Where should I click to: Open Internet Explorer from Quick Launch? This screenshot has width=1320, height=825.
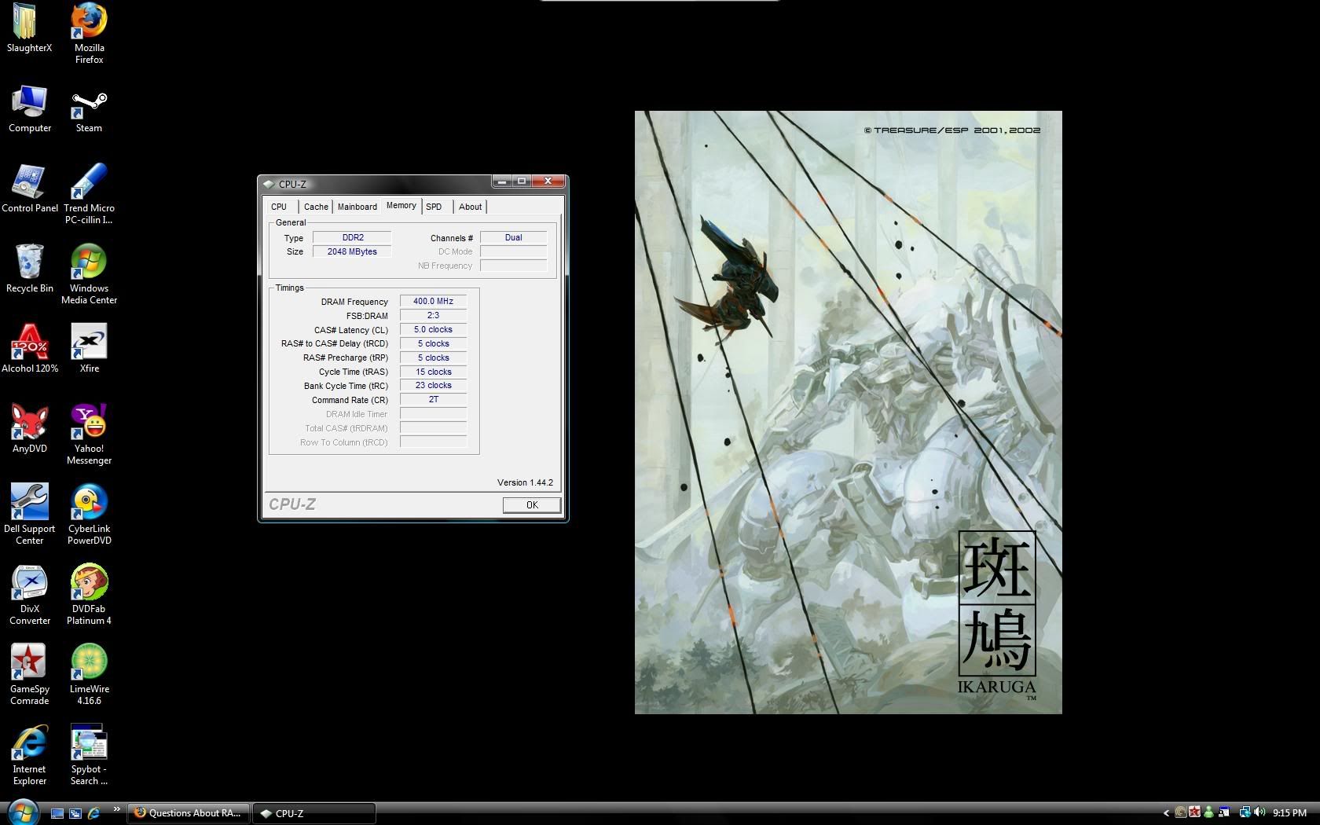click(93, 813)
